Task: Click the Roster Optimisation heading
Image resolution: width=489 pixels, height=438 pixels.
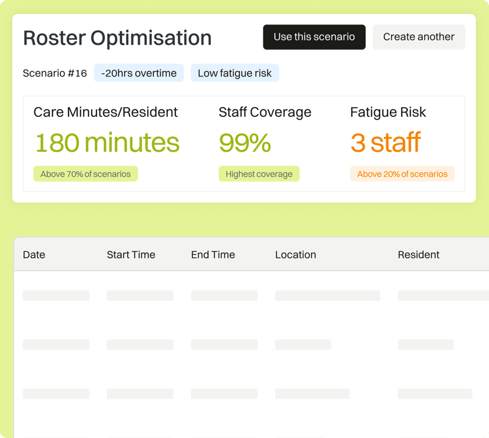Action: 117,38
